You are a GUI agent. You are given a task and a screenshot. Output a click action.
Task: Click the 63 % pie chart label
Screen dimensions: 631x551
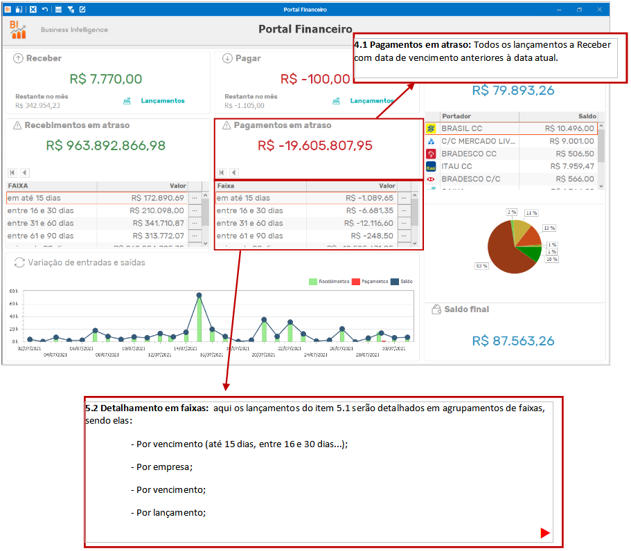pos(481,267)
